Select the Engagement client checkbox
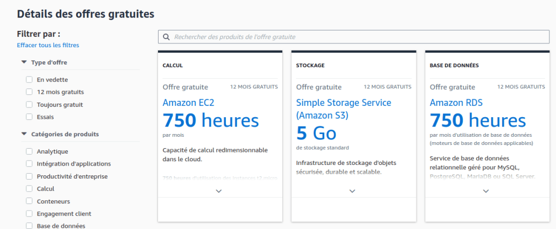 coord(29,214)
